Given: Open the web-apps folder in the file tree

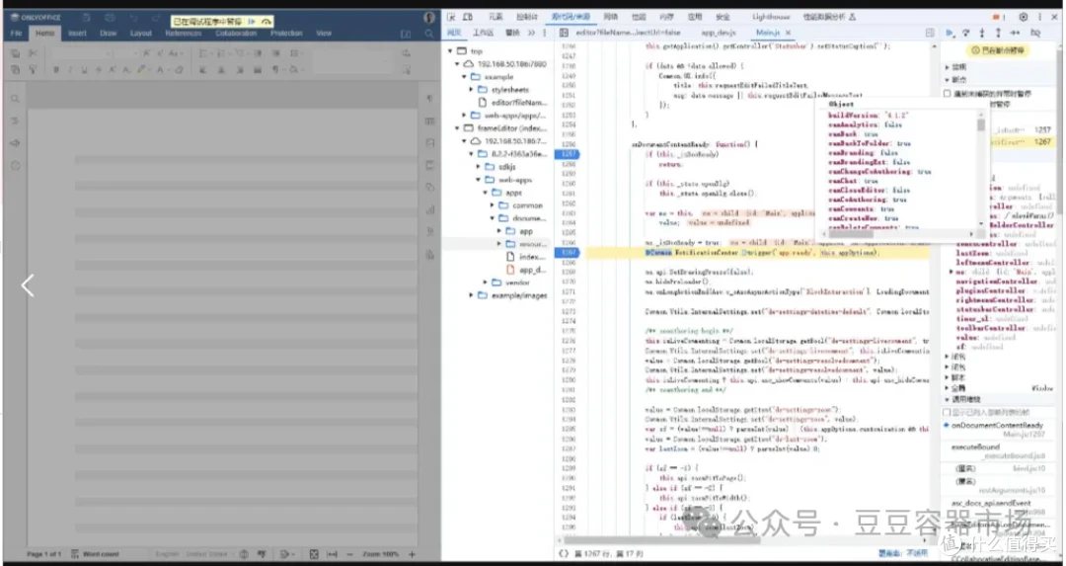Looking at the screenshot, I should click(514, 180).
